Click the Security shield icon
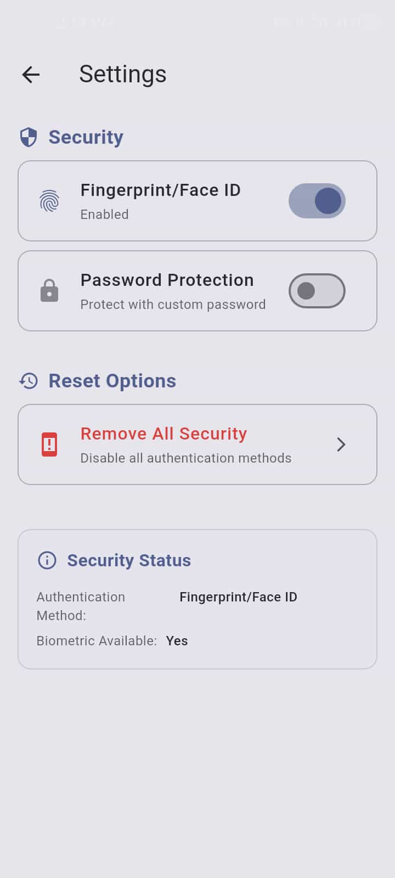 [x=29, y=137]
